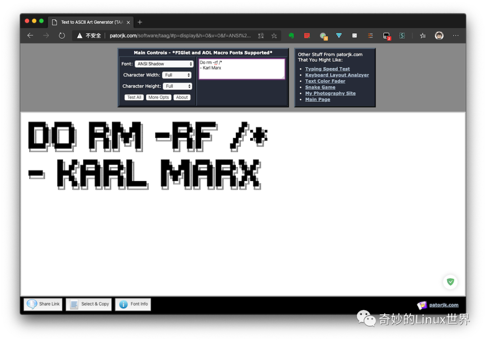Screen dimensions: 486x341
Task: Open the Character Height dropdown
Action: point(177,86)
